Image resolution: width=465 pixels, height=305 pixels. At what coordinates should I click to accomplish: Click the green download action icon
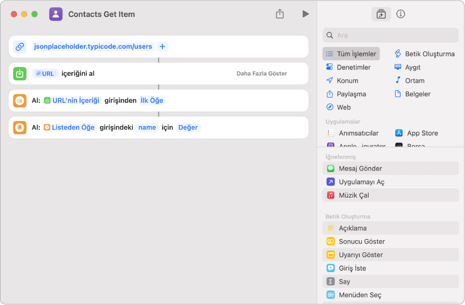20,73
